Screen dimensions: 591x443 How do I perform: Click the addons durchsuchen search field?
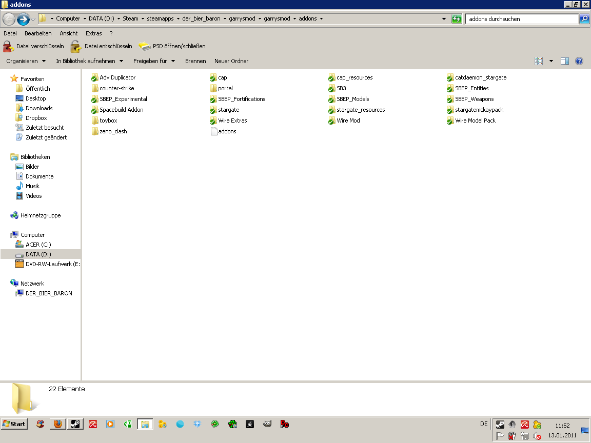(x=521, y=19)
